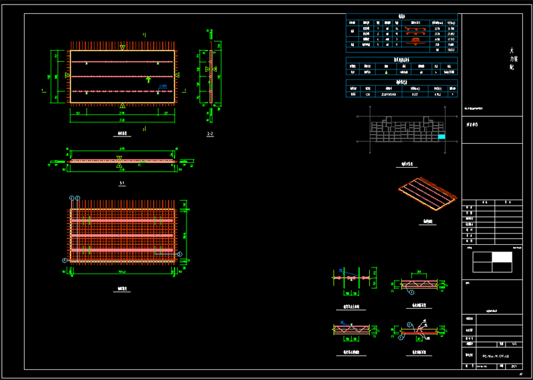533x380 pixels.
Task: Click the "C30" cell in the bottom table
Action: (x=368, y=95)
